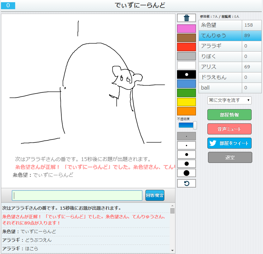The height and width of the screenshot is (254, 263).
Task: Select player ball in the list
Action: [220, 88]
